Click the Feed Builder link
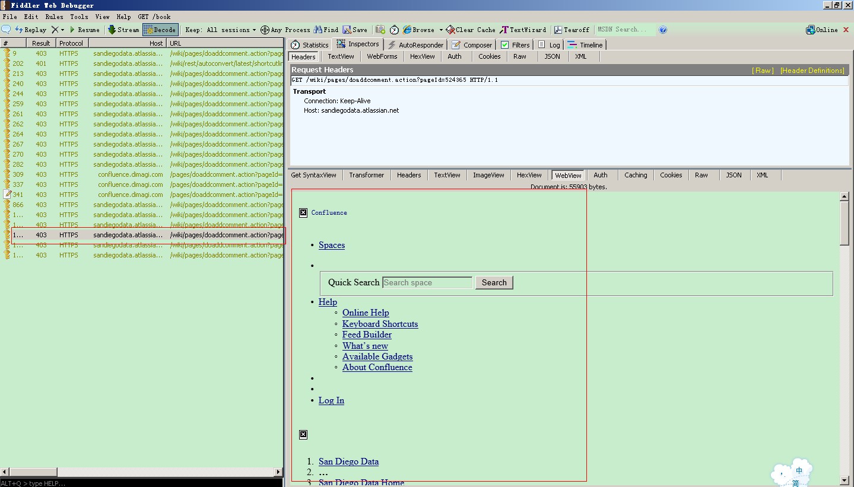854x487 pixels. [367, 335]
